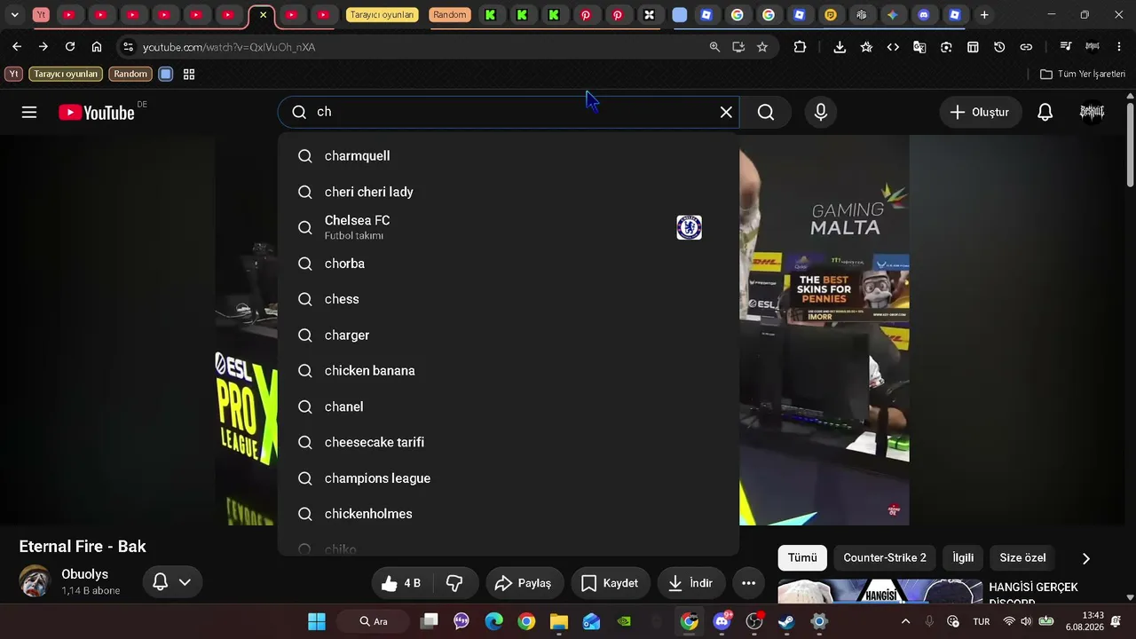
Task: Start voice search with the microphone
Action: [x=821, y=112]
